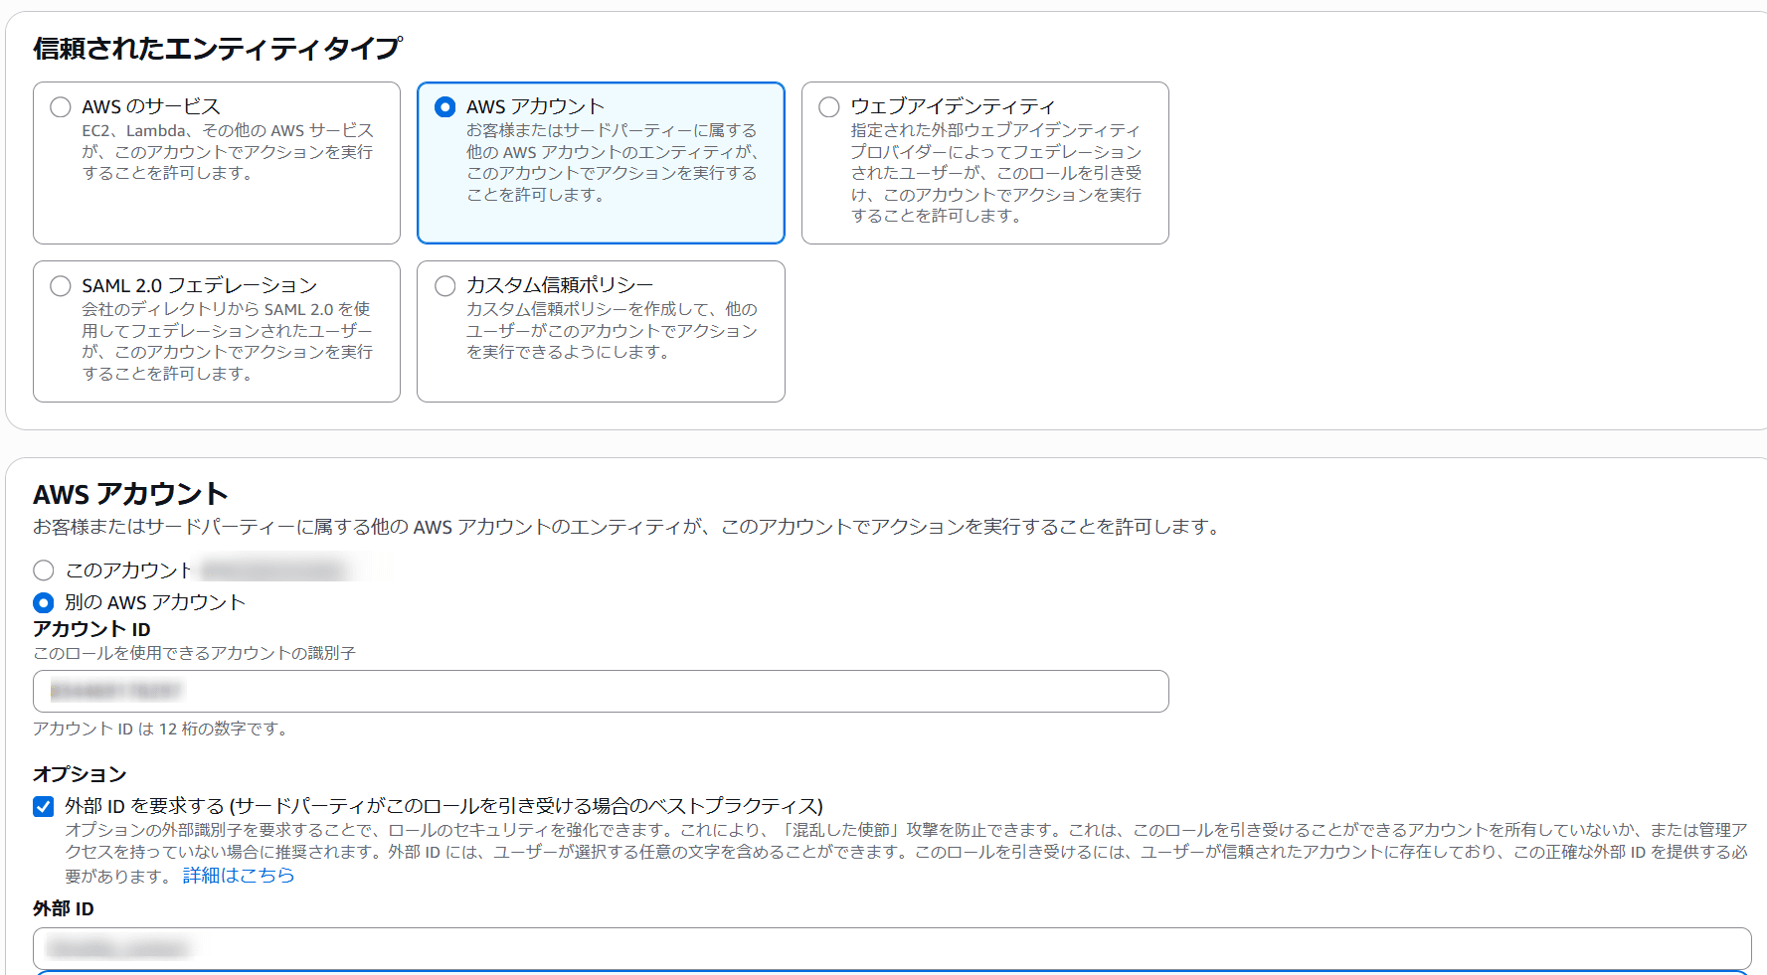The height and width of the screenshot is (975, 1767).
Task: Click the アカウント ID field label
Action: (x=91, y=629)
